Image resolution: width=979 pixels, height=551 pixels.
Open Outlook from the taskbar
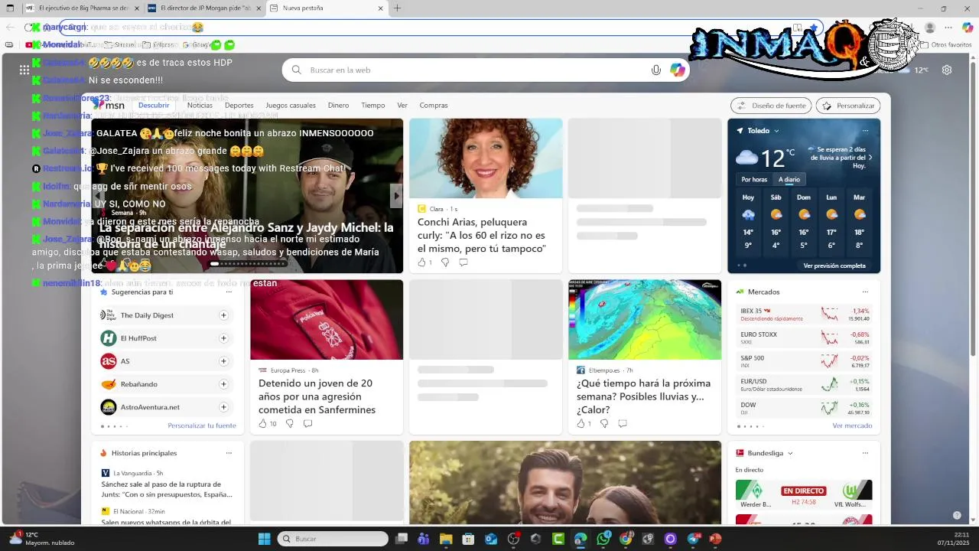click(490, 539)
